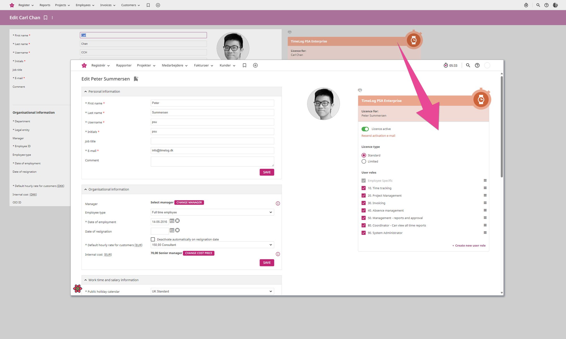Open Invoices menu in the background window

pos(108,5)
